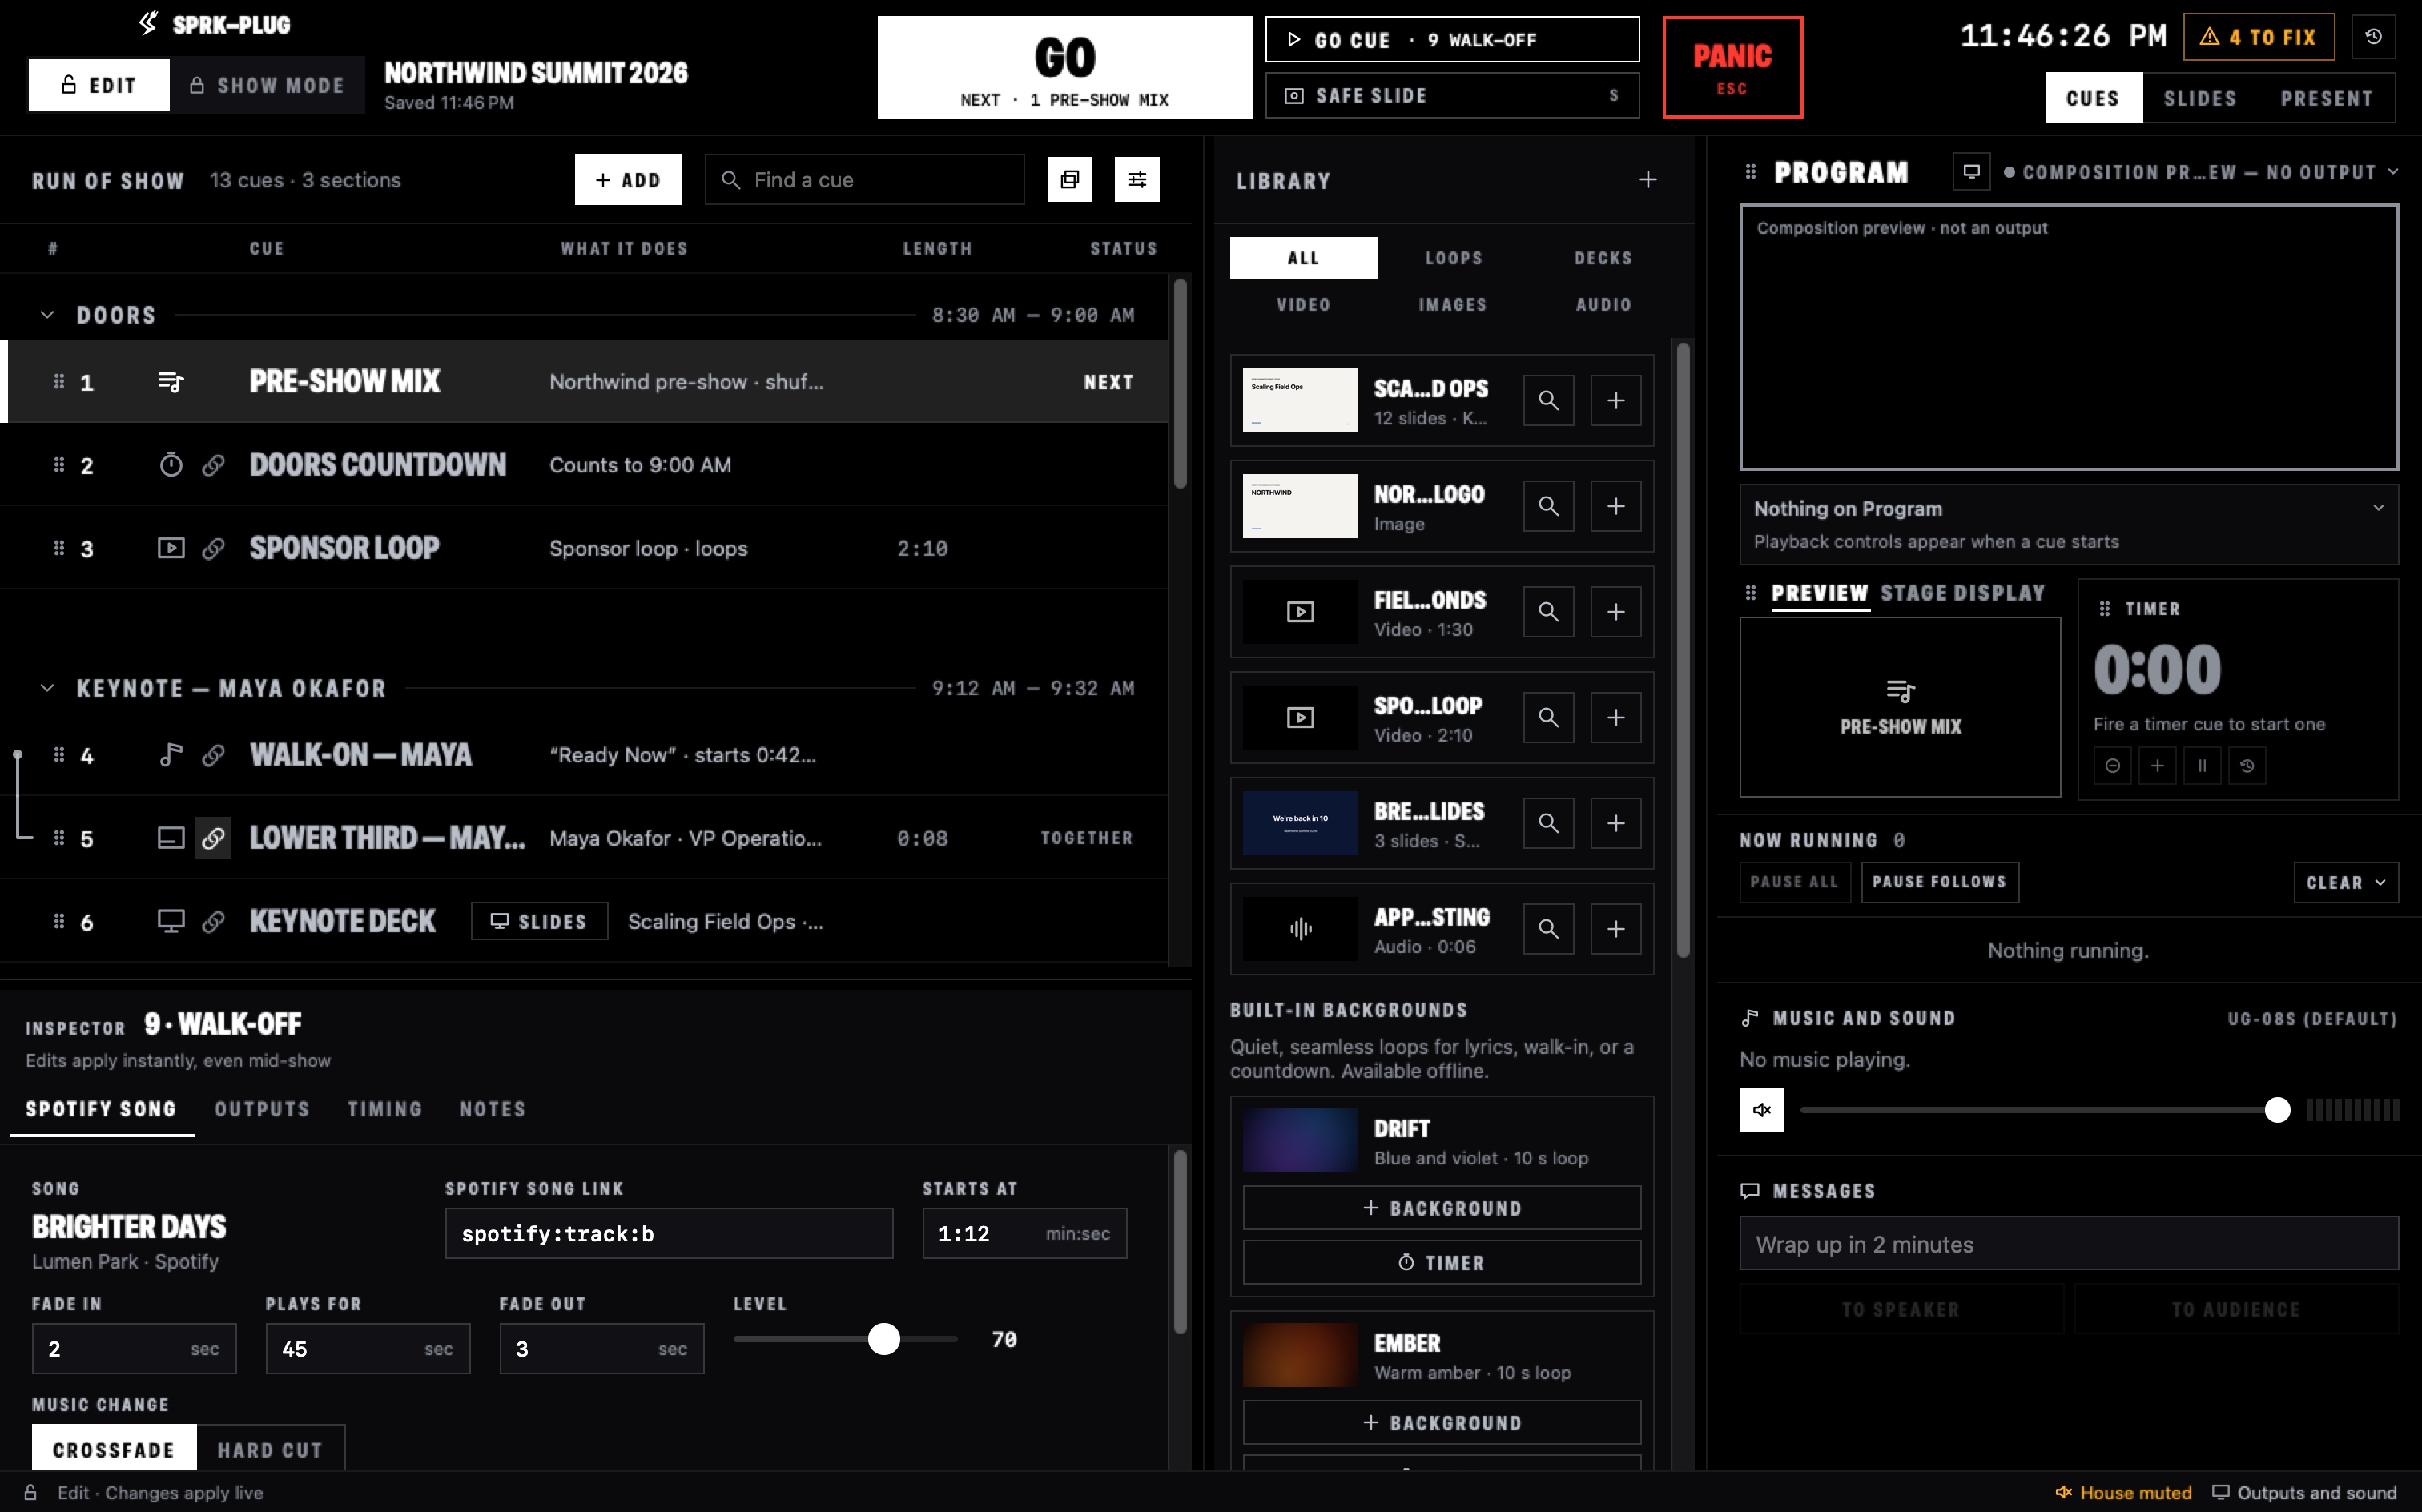The width and height of the screenshot is (2422, 1512).
Task: Click the link icon on Lower Third cue 5
Action: click(213, 838)
